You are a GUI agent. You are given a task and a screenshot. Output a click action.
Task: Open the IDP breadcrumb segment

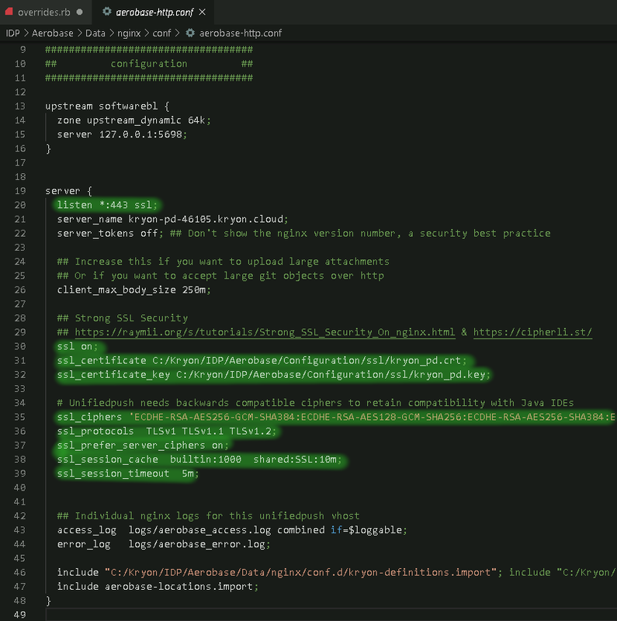coord(12,33)
